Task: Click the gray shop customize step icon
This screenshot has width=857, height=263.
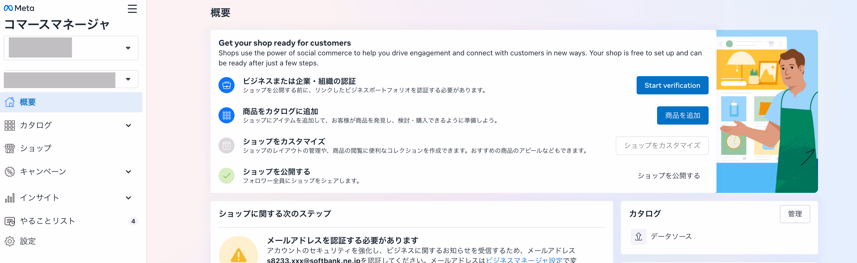Action: (x=227, y=145)
